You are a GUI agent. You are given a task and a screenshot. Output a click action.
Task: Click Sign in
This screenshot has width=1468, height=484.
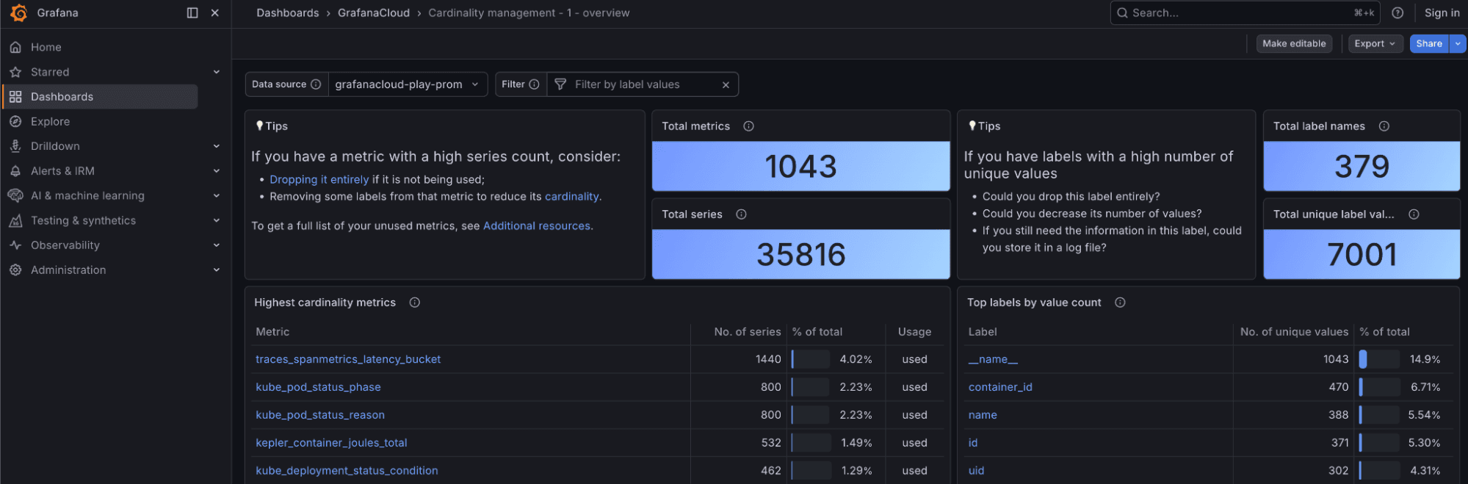coord(1442,12)
